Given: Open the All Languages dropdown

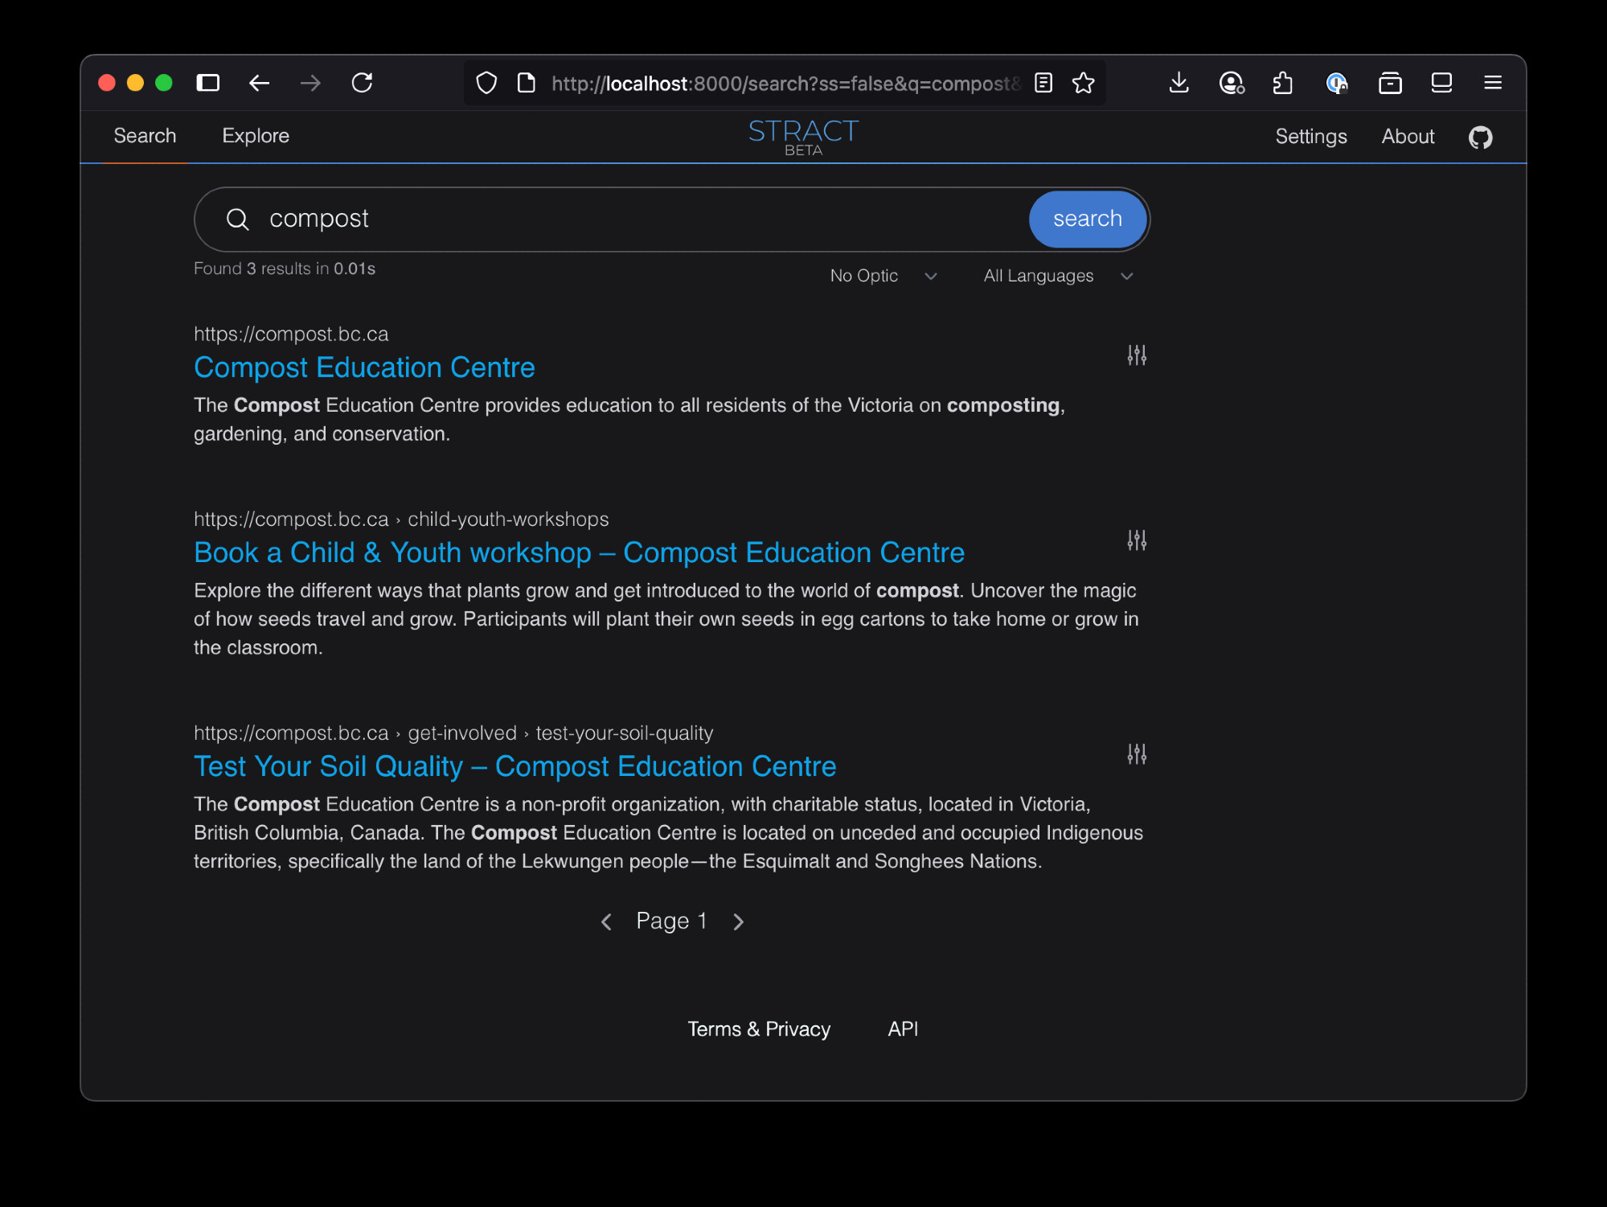Looking at the screenshot, I should [x=1058, y=276].
